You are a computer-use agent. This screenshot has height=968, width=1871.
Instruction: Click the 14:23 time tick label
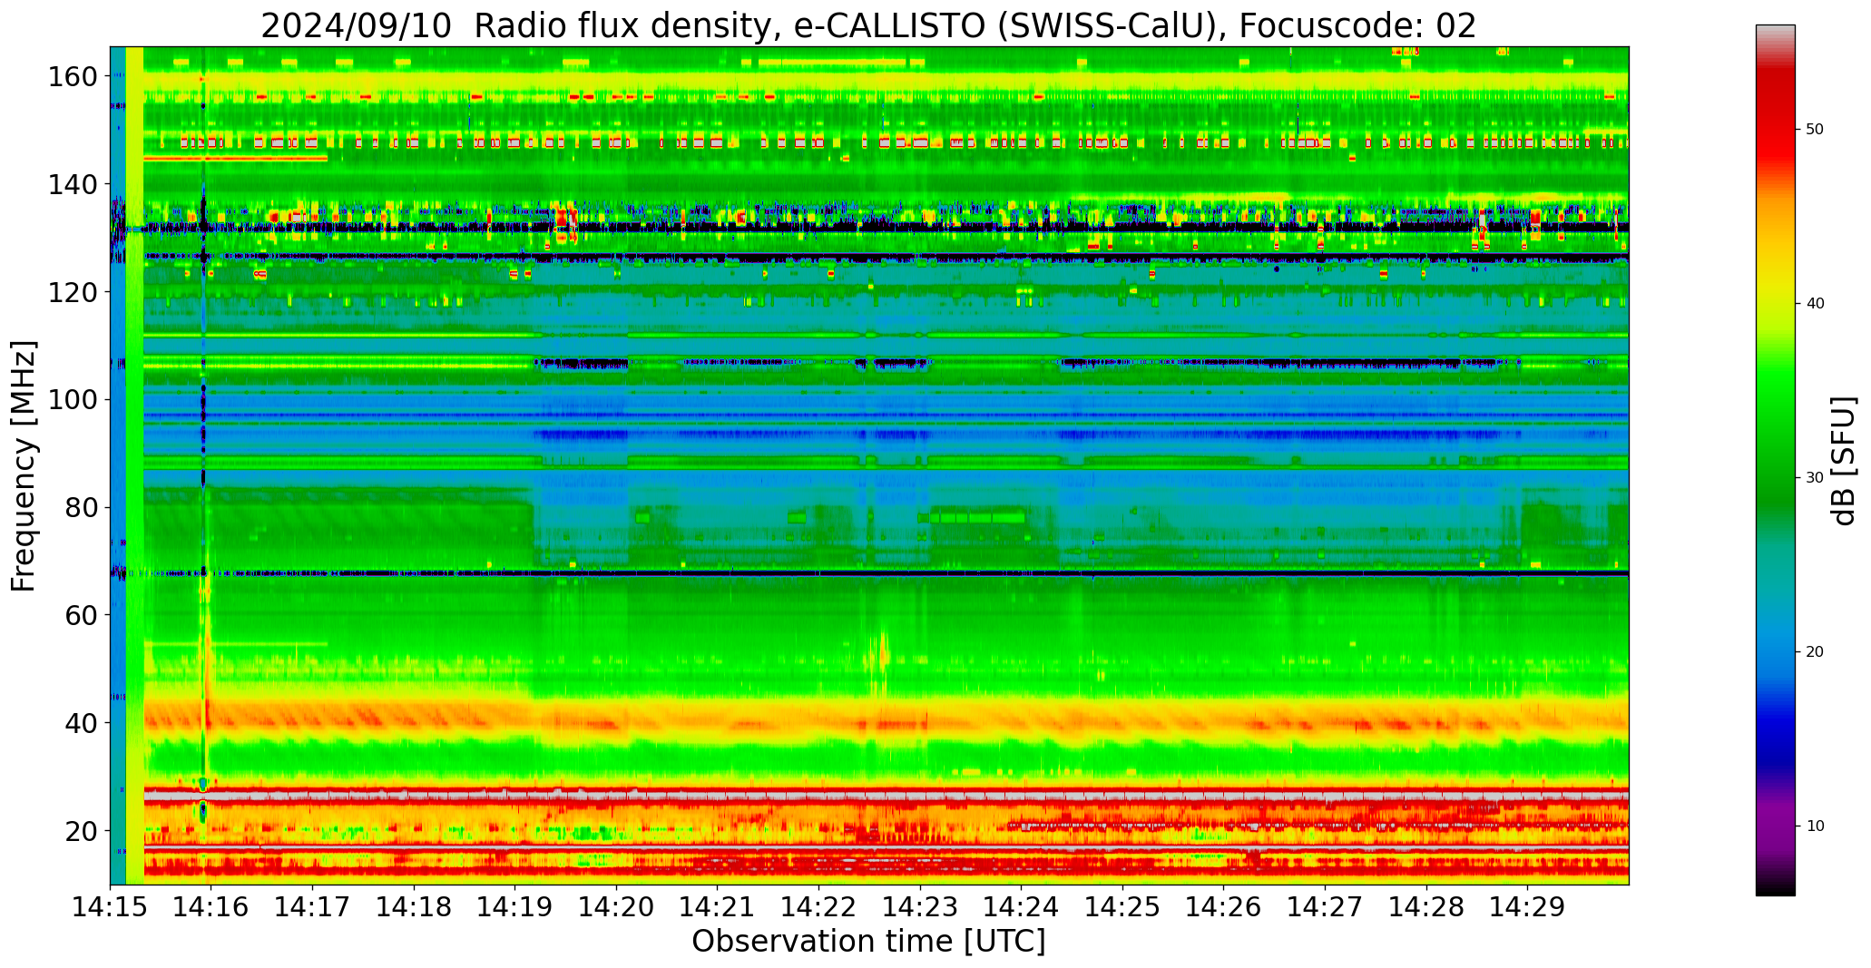pyautogui.click(x=920, y=906)
